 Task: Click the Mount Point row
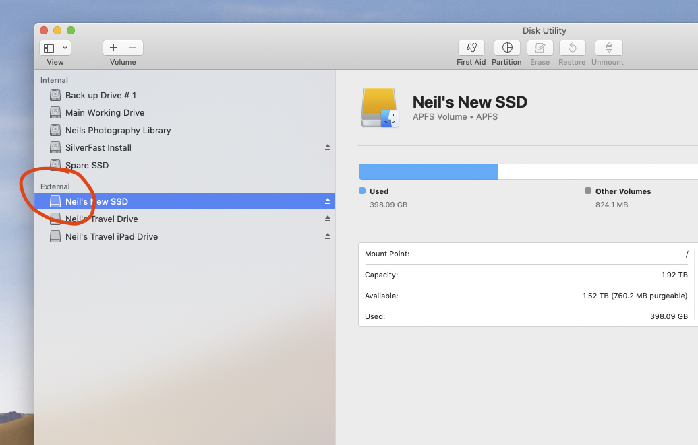tap(526, 254)
